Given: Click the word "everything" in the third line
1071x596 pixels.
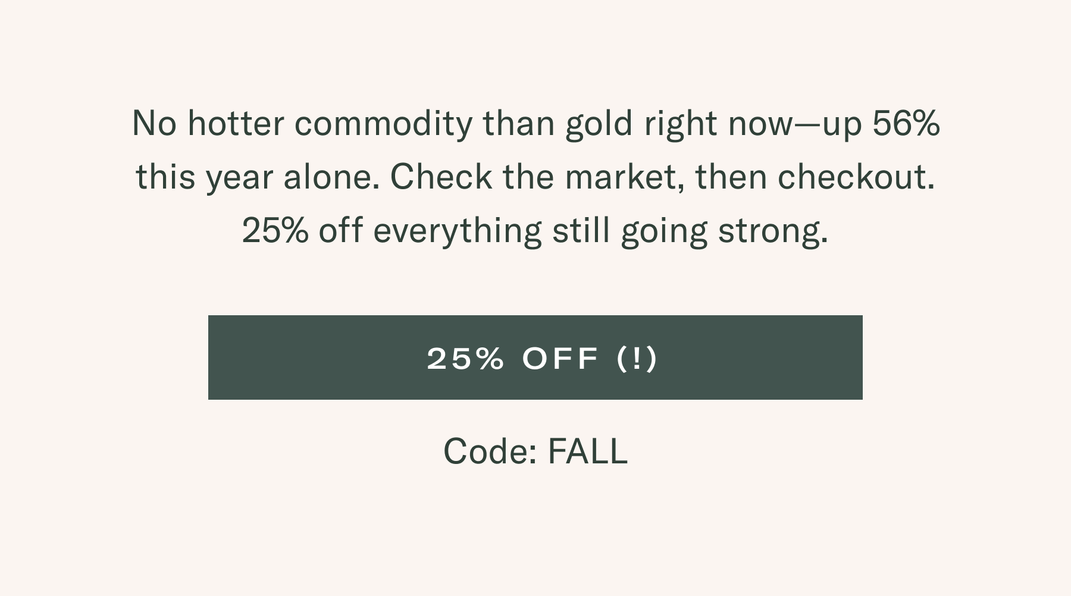Looking at the screenshot, I should (457, 230).
